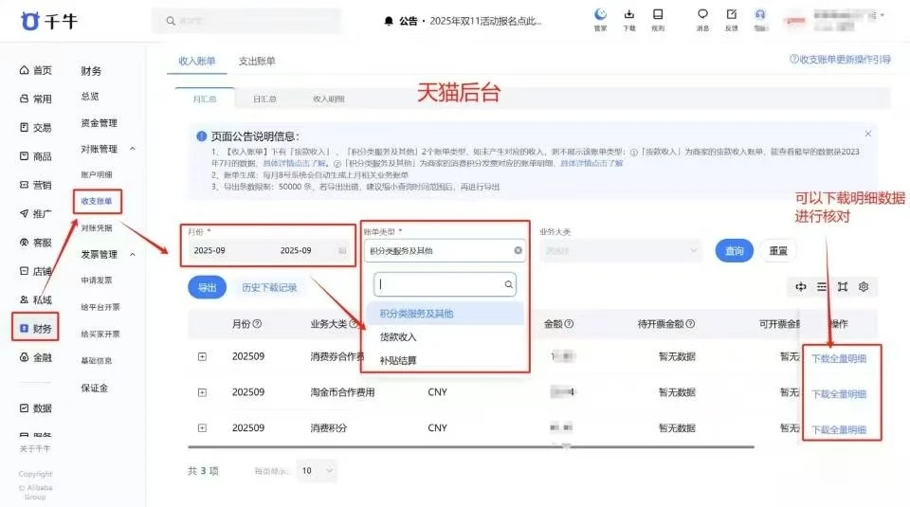Click the 下载 download icon in header
This screenshot has width=910, height=507.
coord(629,15)
